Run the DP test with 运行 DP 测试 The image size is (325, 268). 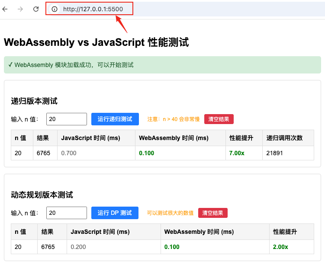(x=115, y=213)
